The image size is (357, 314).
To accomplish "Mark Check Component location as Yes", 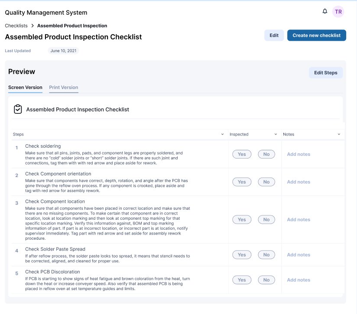I will 242,220.
